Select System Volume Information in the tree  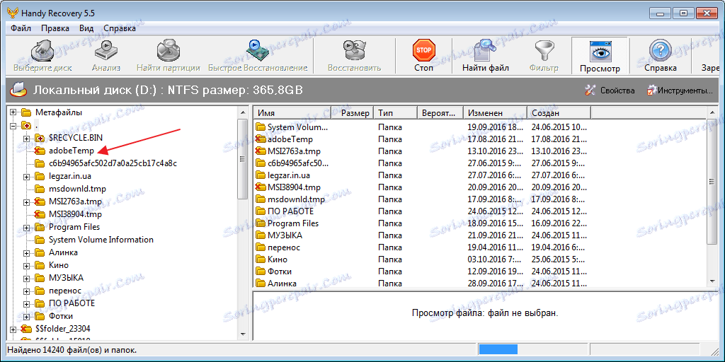[101, 240]
